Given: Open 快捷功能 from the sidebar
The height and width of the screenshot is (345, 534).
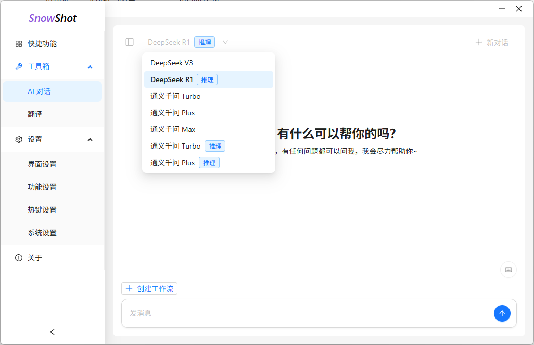Looking at the screenshot, I should point(42,44).
